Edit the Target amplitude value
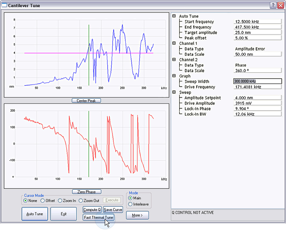Screen dimensions: 286x233 [x=257, y=32]
